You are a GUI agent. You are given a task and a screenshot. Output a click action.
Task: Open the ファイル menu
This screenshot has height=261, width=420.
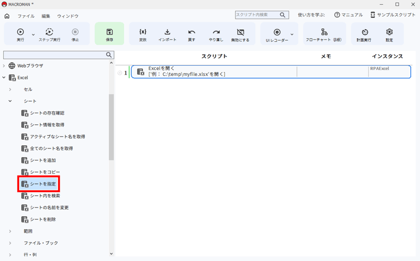(26, 16)
